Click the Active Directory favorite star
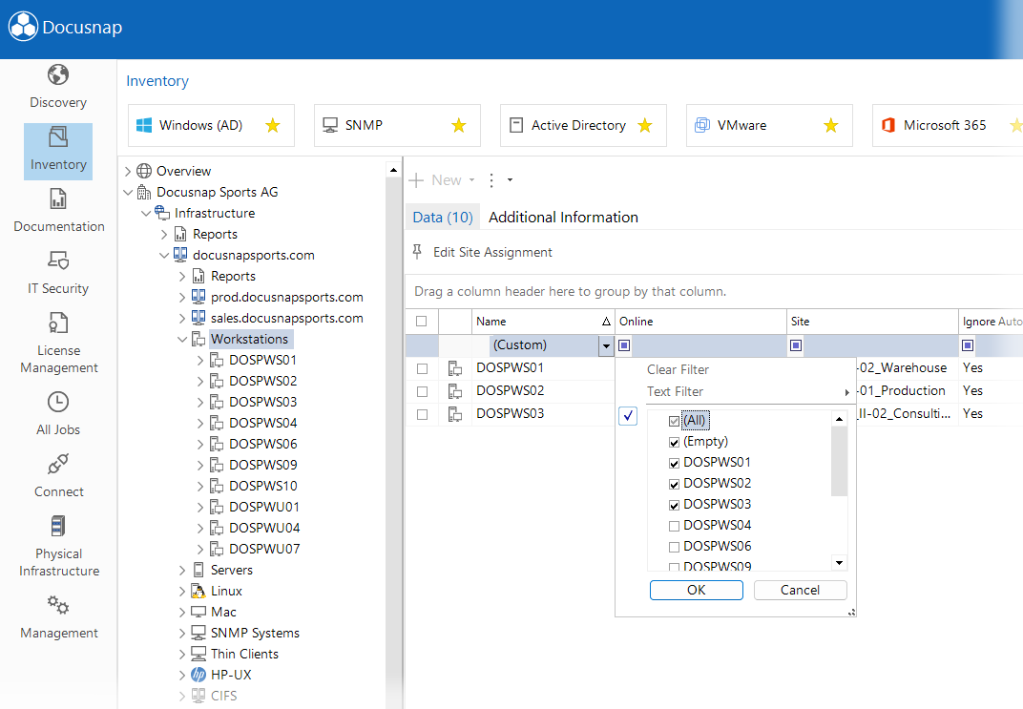 click(644, 125)
